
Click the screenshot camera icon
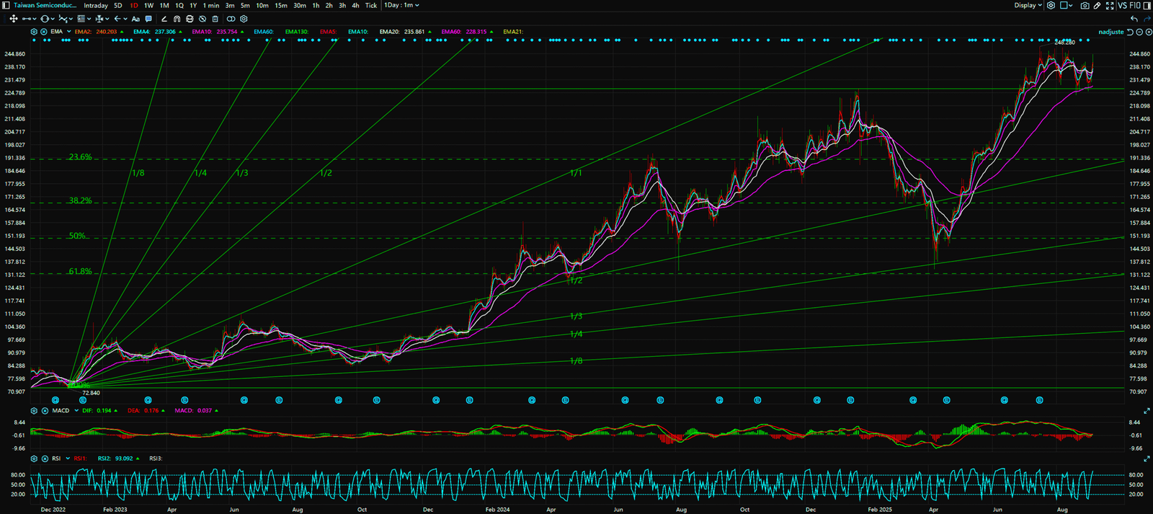1085,6
